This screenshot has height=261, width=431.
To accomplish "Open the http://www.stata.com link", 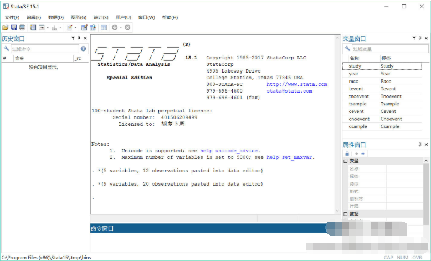I will [x=296, y=84].
